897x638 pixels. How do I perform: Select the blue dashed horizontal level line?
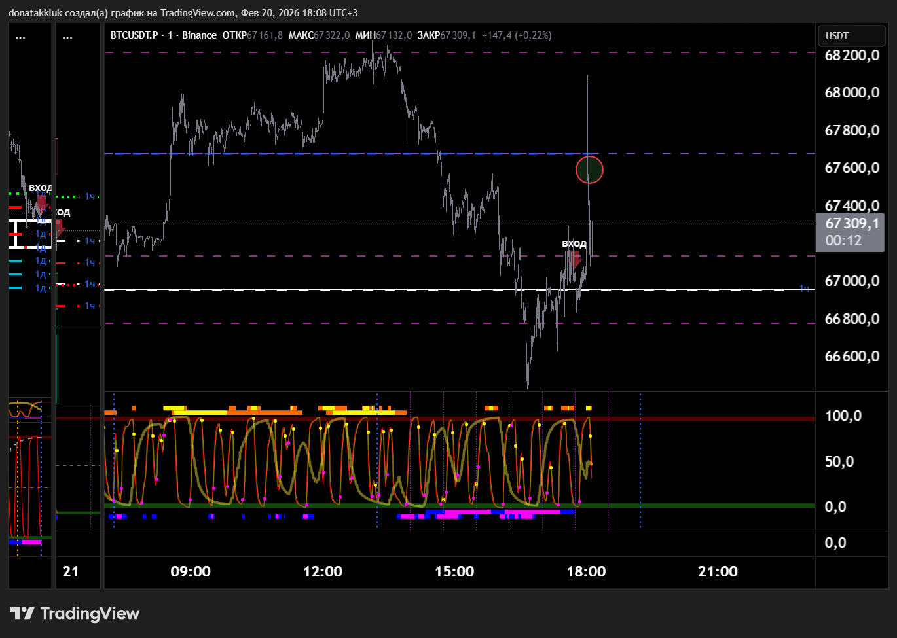click(x=295, y=154)
